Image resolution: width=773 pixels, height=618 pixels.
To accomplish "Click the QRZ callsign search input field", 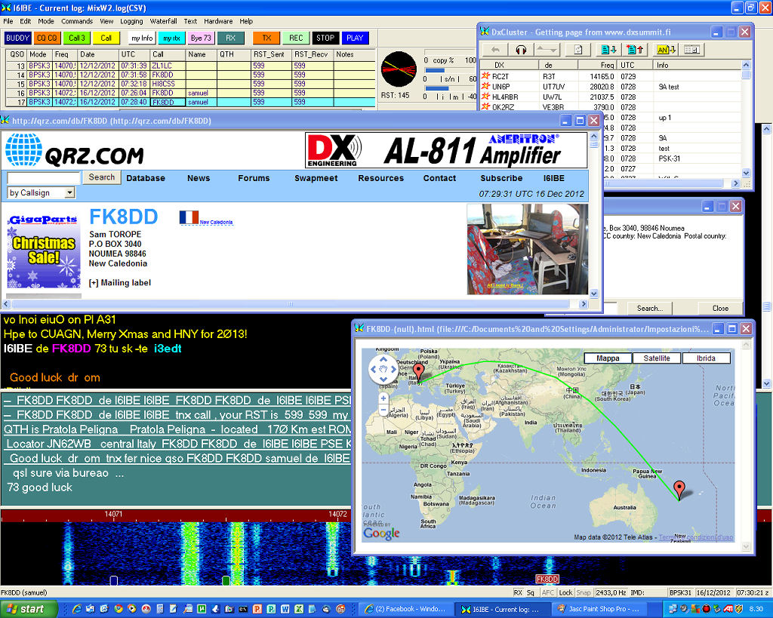I will (x=44, y=178).
